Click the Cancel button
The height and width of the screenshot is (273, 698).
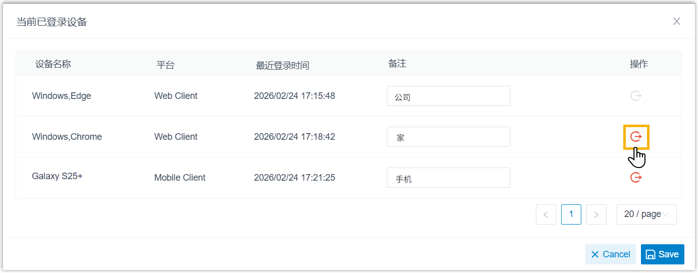610,254
